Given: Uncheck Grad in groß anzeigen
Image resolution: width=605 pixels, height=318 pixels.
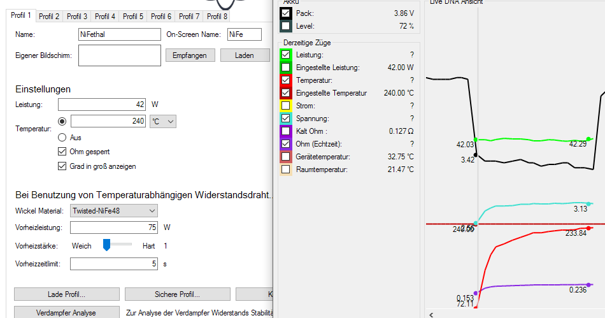Looking at the screenshot, I should click(62, 166).
